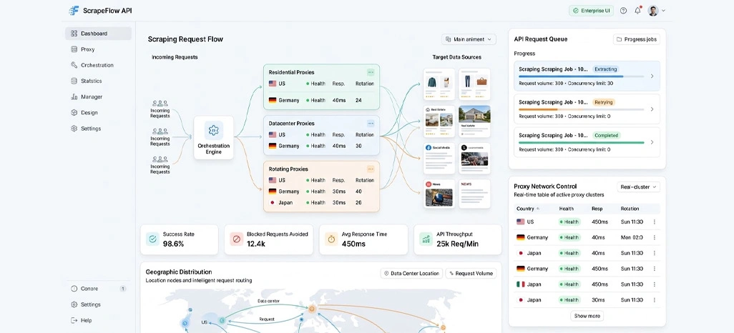
Task: Toggle the Data Center Location filter
Action: click(411, 273)
